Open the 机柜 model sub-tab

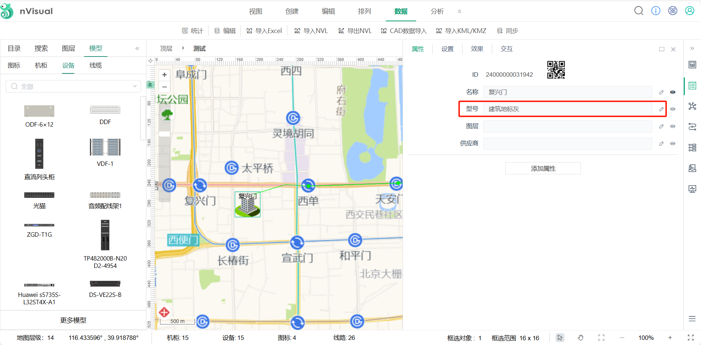pyautogui.click(x=41, y=65)
